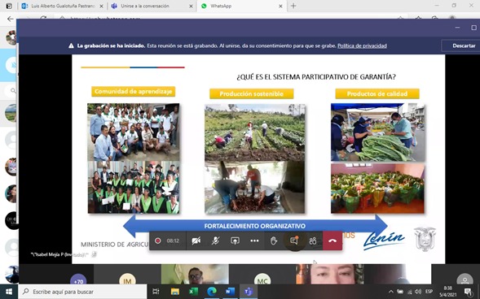Open File Explorer from the taskbar

174,292
